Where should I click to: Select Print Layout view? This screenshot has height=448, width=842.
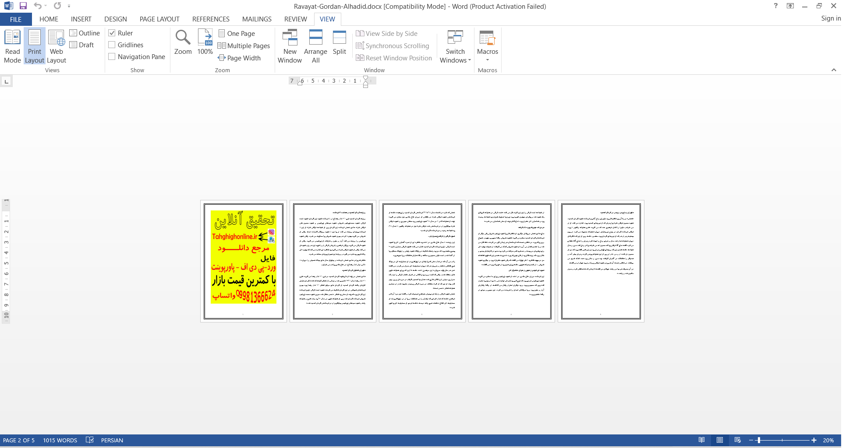tap(35, 46)
